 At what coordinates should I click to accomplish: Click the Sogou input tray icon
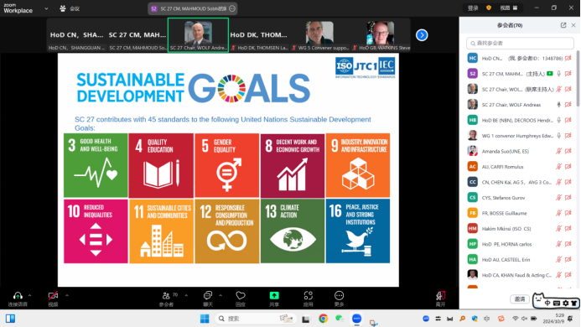pyautogui.click(x=501, y=319)
